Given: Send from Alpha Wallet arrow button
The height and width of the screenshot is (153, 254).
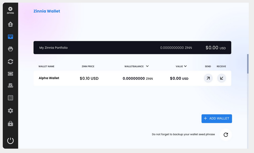Looking at the screenshot, I should tap(208, 78).
